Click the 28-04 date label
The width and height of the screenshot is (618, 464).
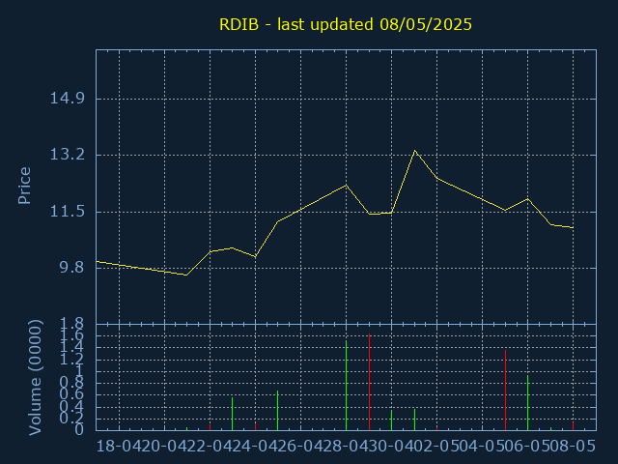(x=346, y=446)
